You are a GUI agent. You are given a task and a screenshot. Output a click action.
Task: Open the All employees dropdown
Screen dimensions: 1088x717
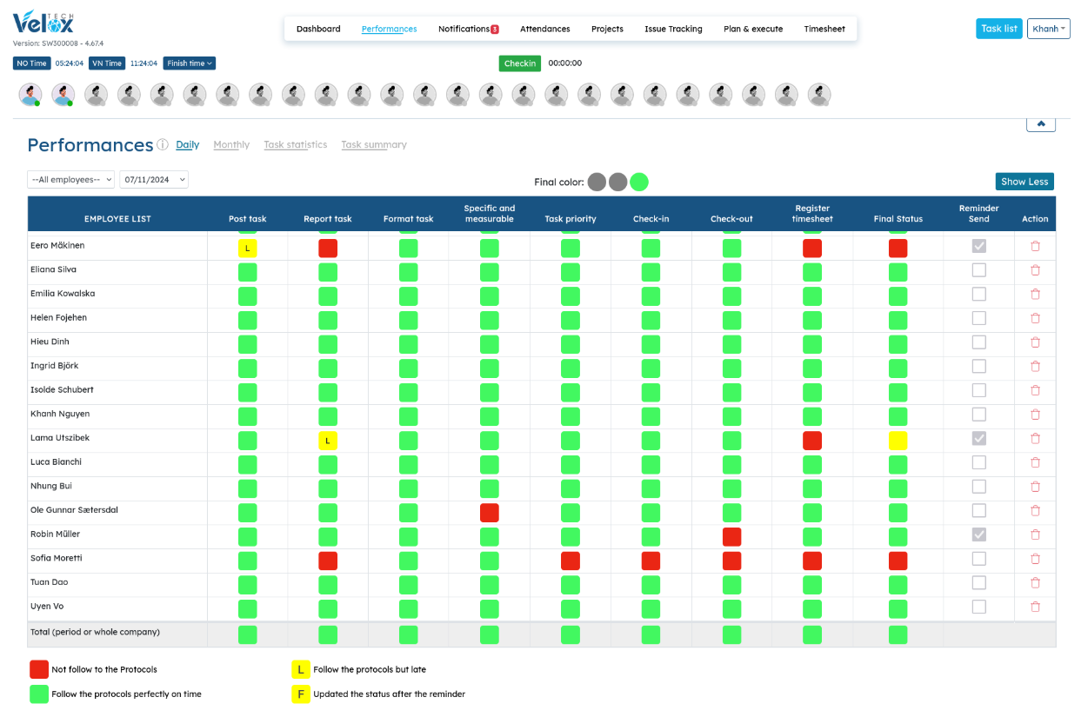pos(70,180)
